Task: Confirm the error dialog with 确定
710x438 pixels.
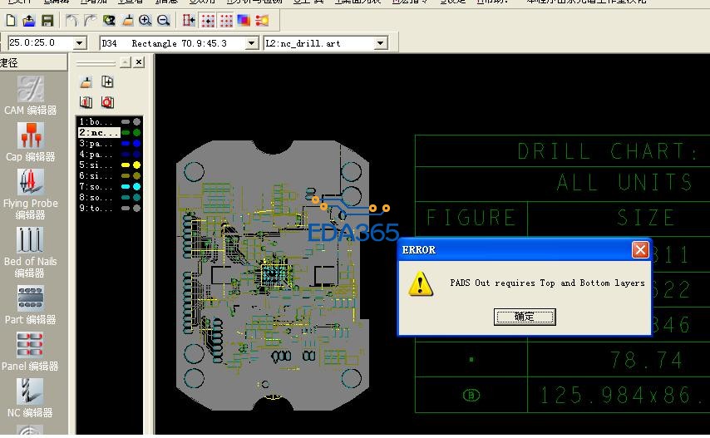Action: (x=525, y=317)
